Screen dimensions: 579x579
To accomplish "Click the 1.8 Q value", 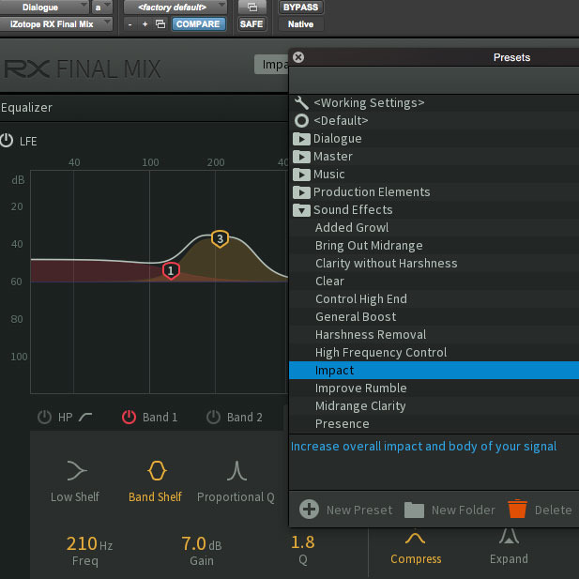I will click(x=303, y=542).
